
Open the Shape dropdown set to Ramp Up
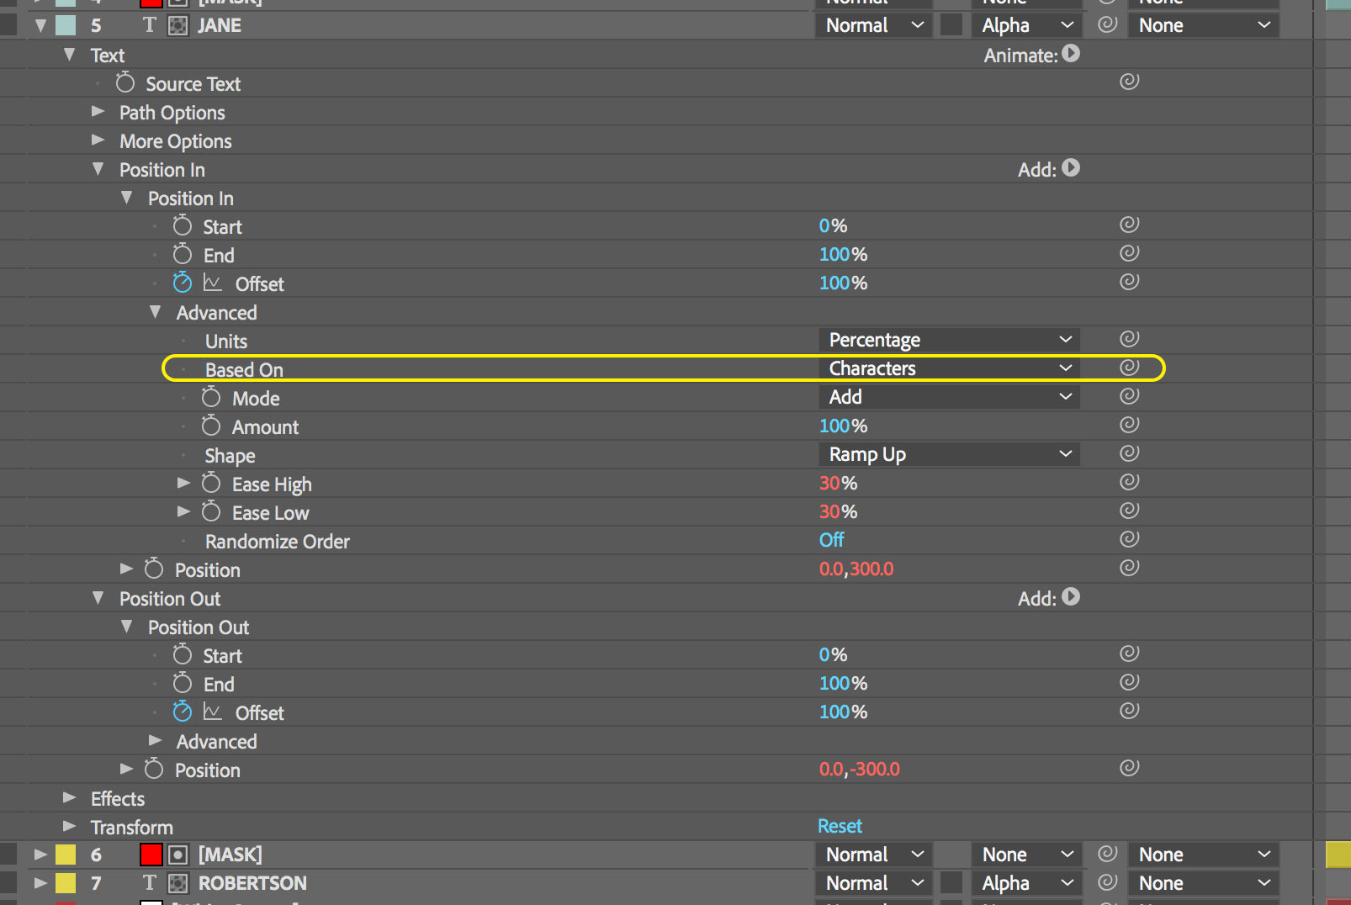(x=948, y=453)
